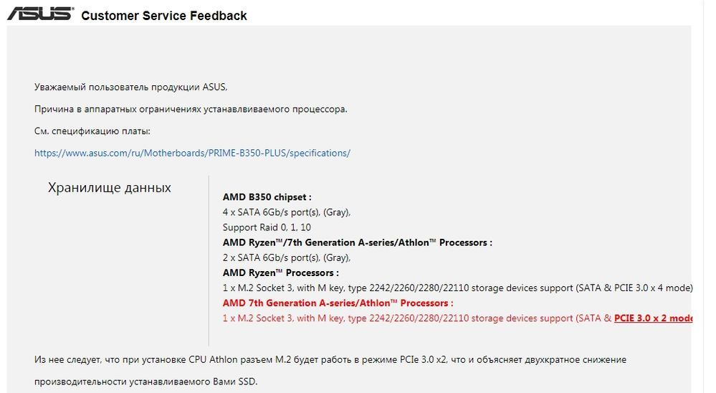
Task: Click the black M.2 Socket 3 PCIE x 4 line
Action: (457, 288)
